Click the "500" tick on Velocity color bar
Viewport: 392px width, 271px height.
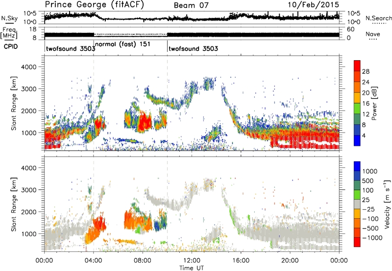coord(368,181)
